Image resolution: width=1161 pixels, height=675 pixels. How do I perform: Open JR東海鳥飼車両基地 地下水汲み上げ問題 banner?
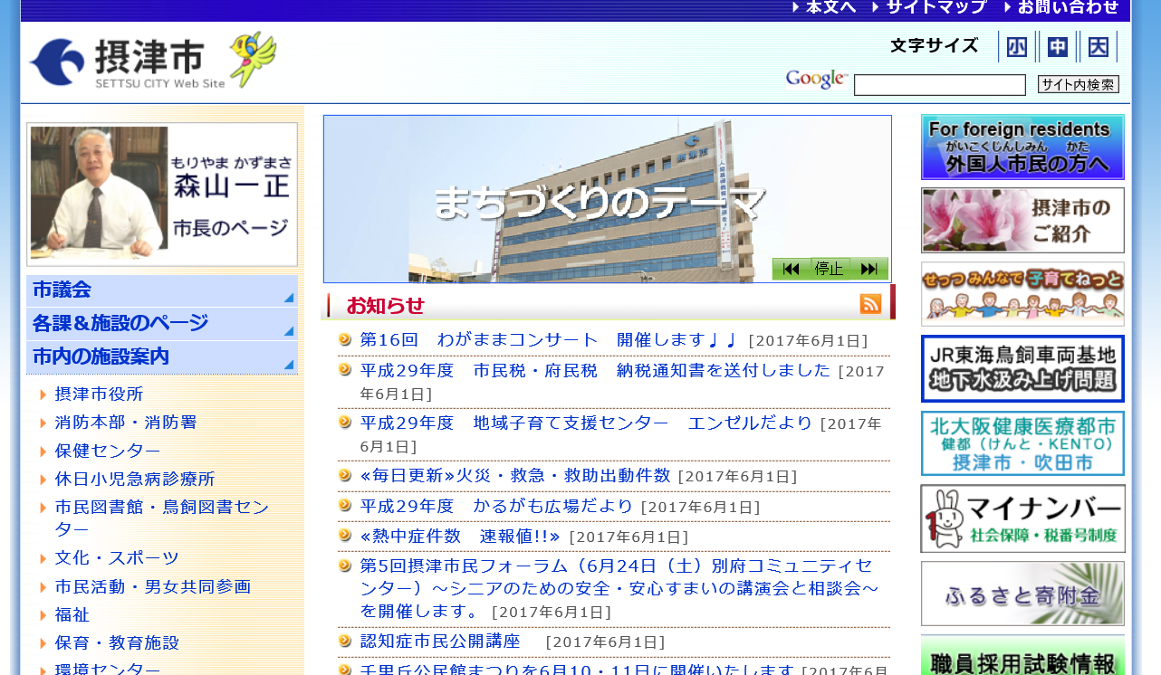pos(1022,368)
